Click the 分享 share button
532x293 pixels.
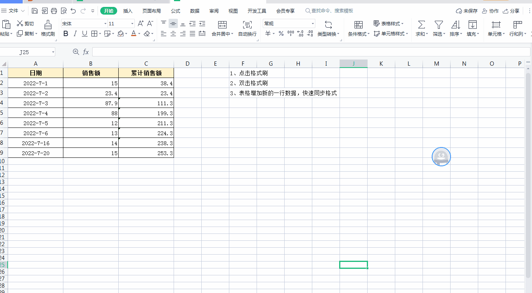(511, 11)
